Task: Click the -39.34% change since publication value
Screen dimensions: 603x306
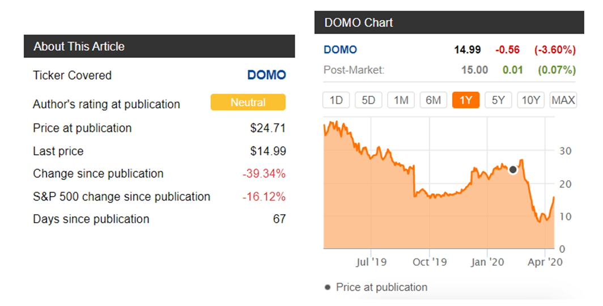Action: point(264,174)
